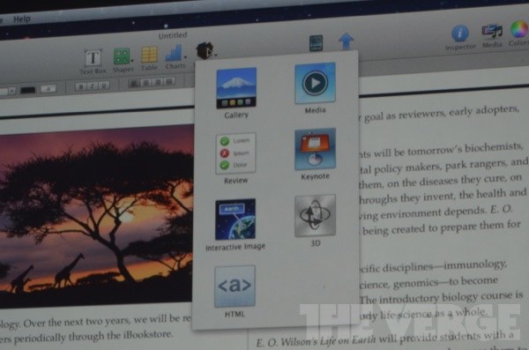
Task: Open the Colors picker
Action: (519, 34)
